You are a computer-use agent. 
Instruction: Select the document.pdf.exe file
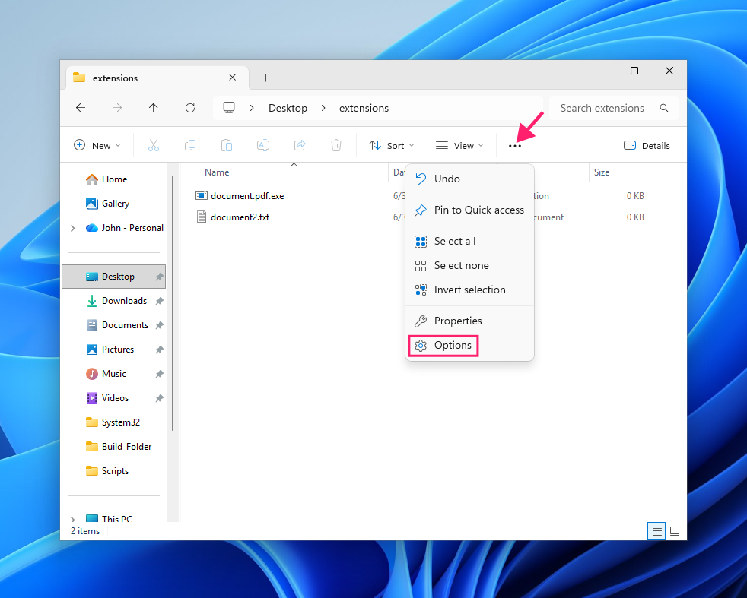(247, 195)
